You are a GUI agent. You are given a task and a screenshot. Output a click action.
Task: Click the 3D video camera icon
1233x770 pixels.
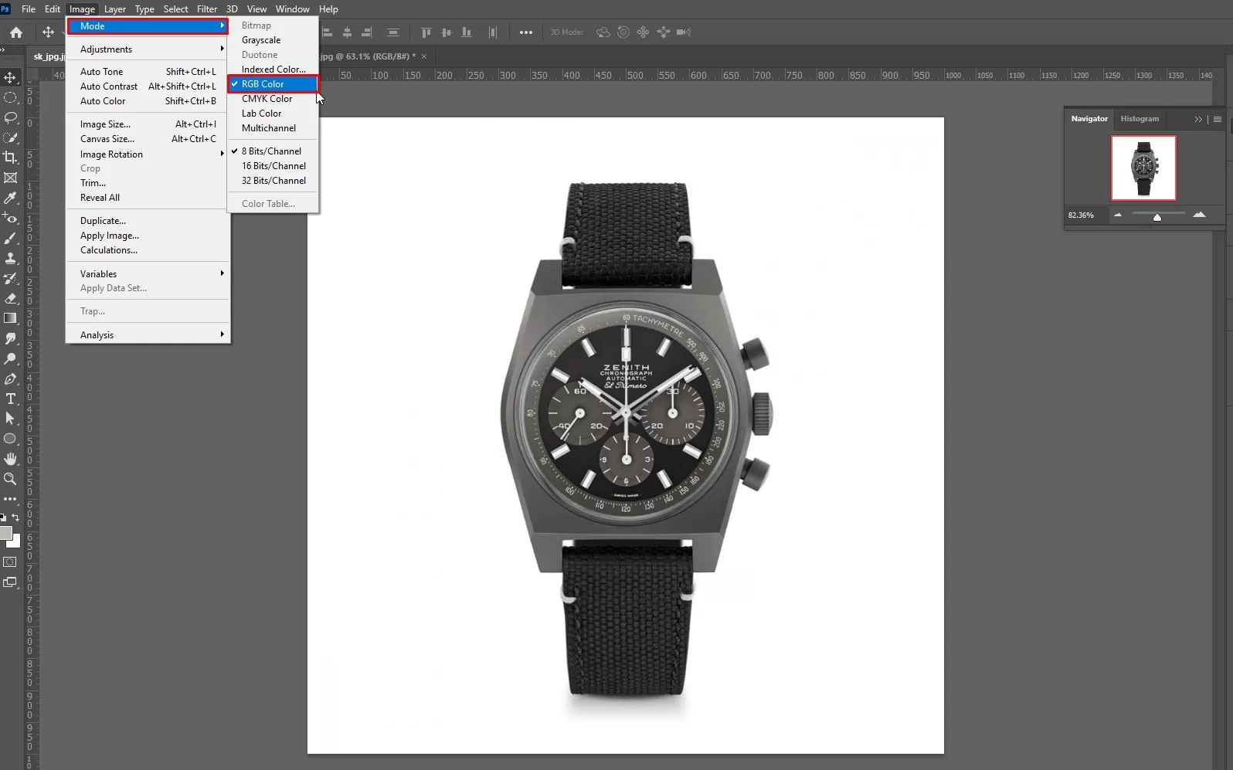pos(684,32)
